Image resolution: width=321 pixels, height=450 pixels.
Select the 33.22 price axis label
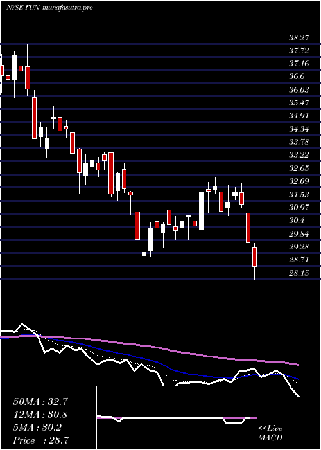(299, 156)
